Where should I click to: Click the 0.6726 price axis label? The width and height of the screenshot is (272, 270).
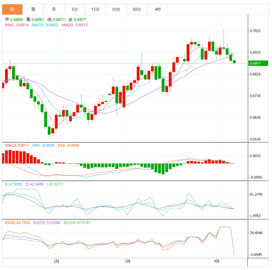click(255, 96)
